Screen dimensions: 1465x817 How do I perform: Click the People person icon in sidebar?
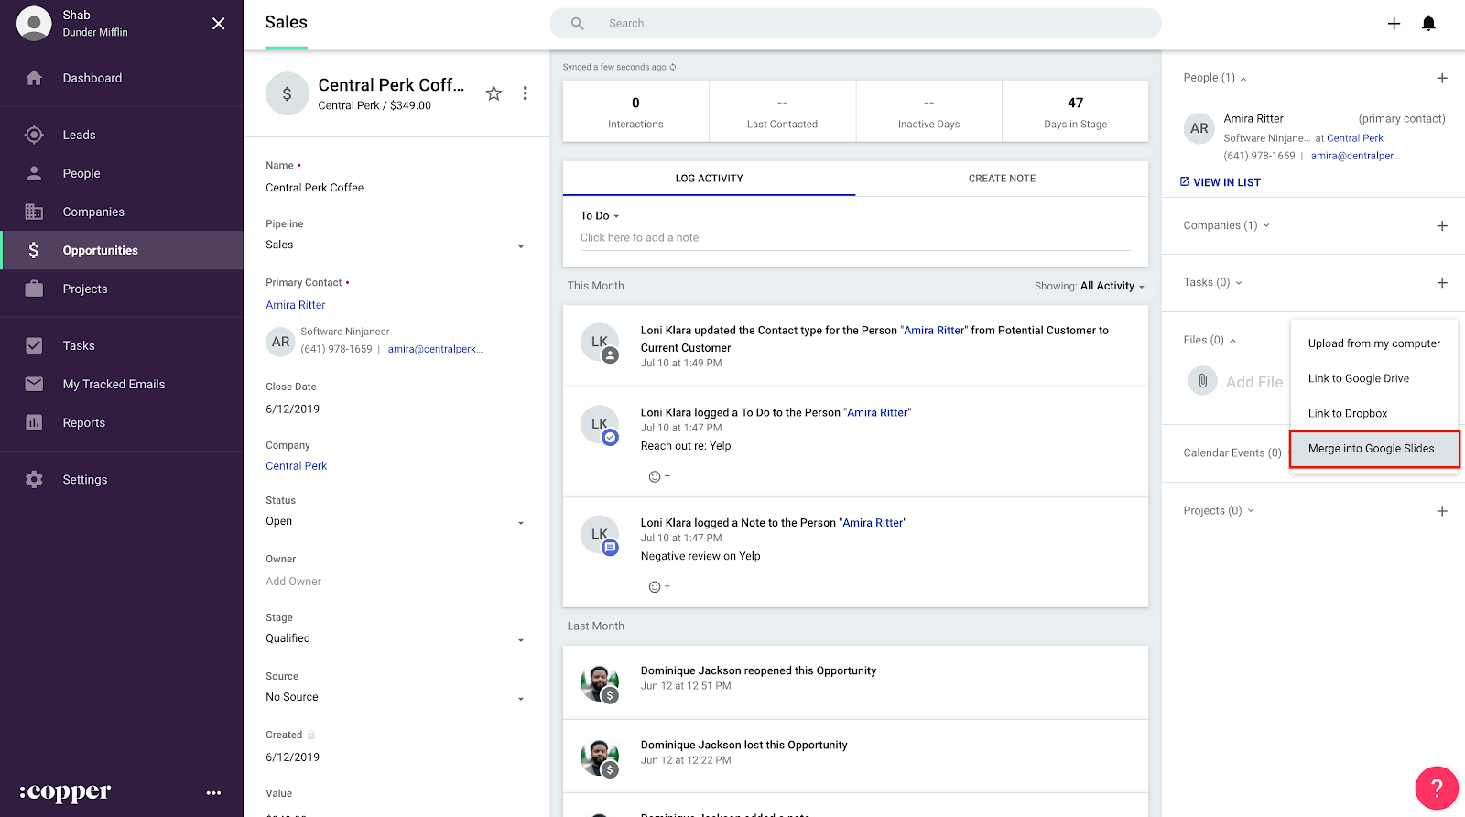pos(34,173)
